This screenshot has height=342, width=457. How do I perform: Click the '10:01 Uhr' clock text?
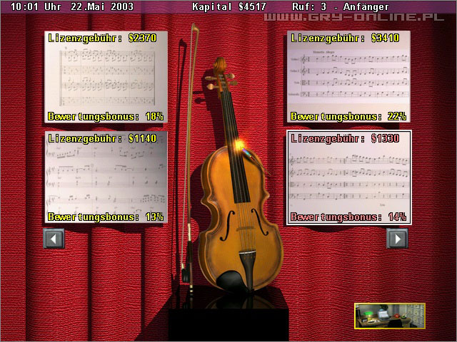point(36,6)
